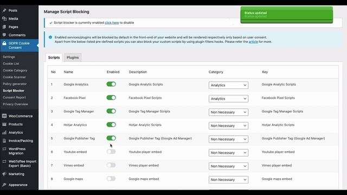Open Cookie Category submenu item
The image size is (347, 195).
point(15,70)
